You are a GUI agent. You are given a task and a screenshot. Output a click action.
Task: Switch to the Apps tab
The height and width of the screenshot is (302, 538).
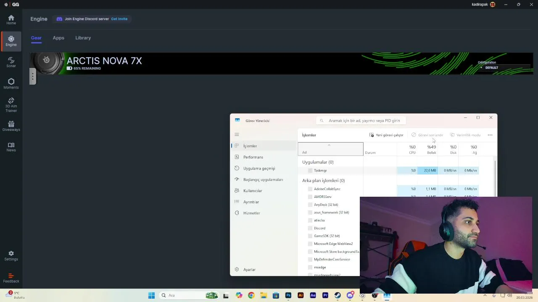click(x=58, y=38)
